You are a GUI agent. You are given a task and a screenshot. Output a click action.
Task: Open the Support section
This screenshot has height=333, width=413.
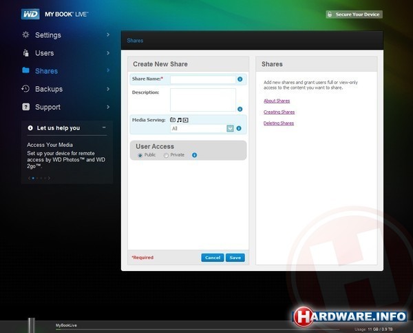tap(47, 107)
